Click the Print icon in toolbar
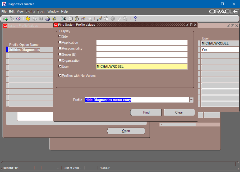240x172 pixels. pos(48,19)
